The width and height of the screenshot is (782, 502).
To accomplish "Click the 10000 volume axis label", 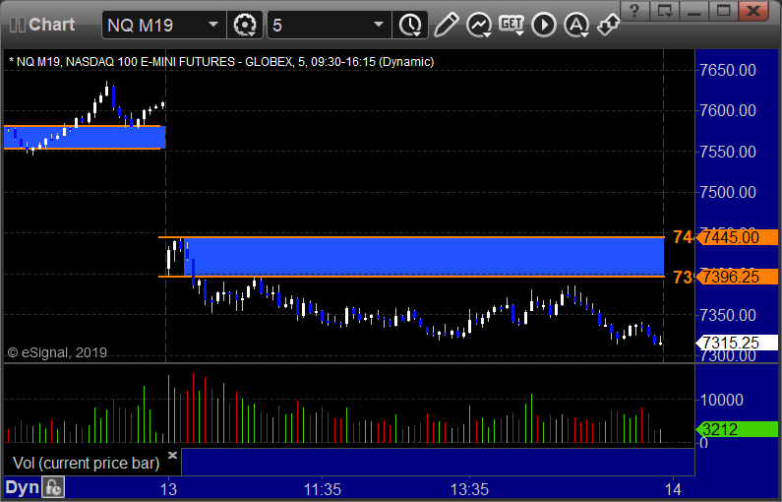I will [x=722, y=400].
